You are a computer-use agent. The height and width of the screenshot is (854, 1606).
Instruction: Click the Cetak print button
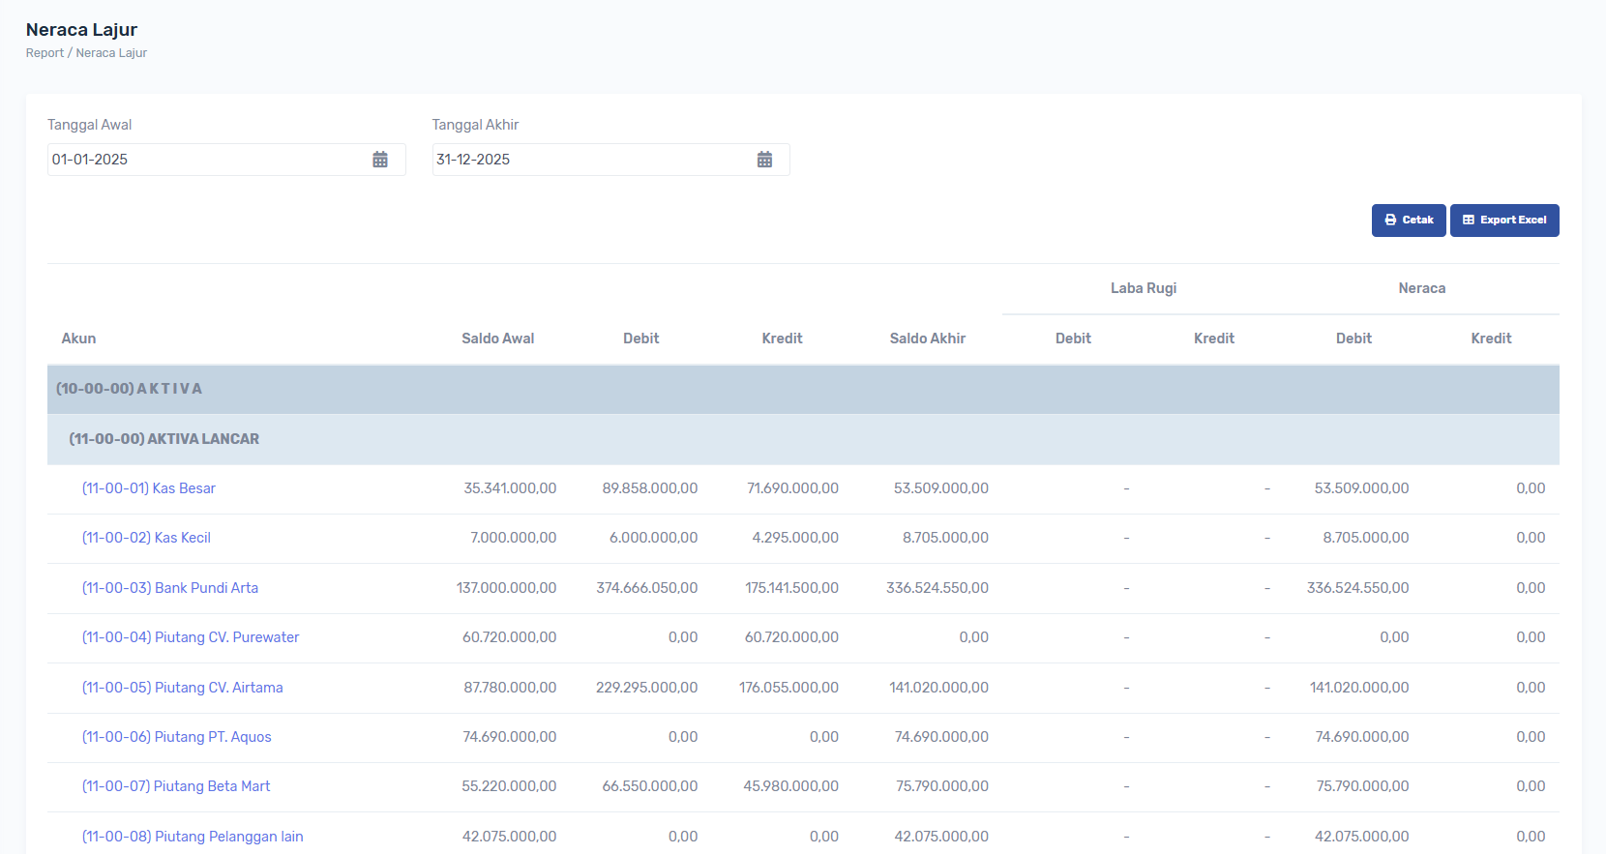[1408, 221]
